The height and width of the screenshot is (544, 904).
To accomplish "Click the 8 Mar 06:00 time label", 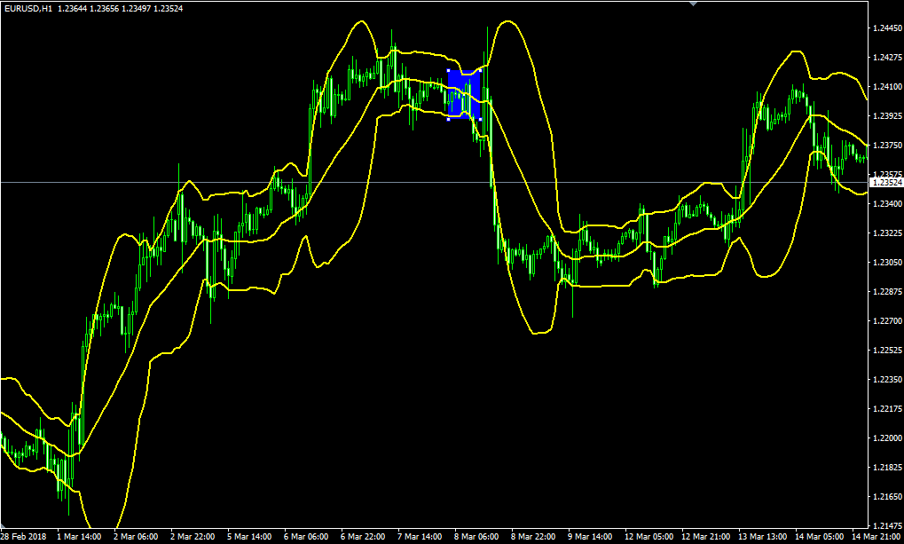I will (x=476, y=537).
